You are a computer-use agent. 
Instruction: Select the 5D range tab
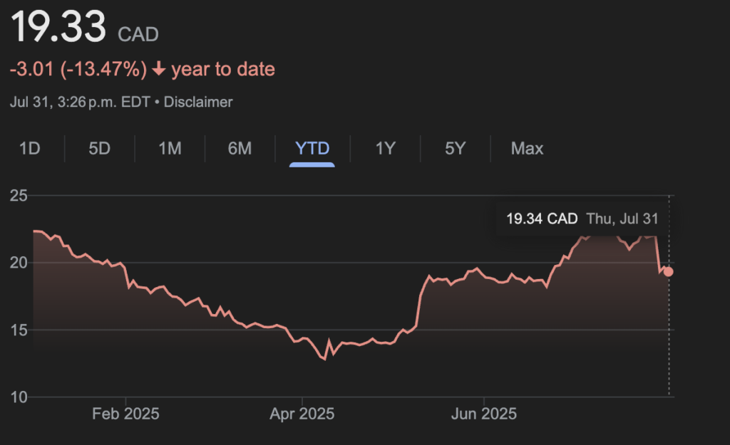(x=99, y=148)
